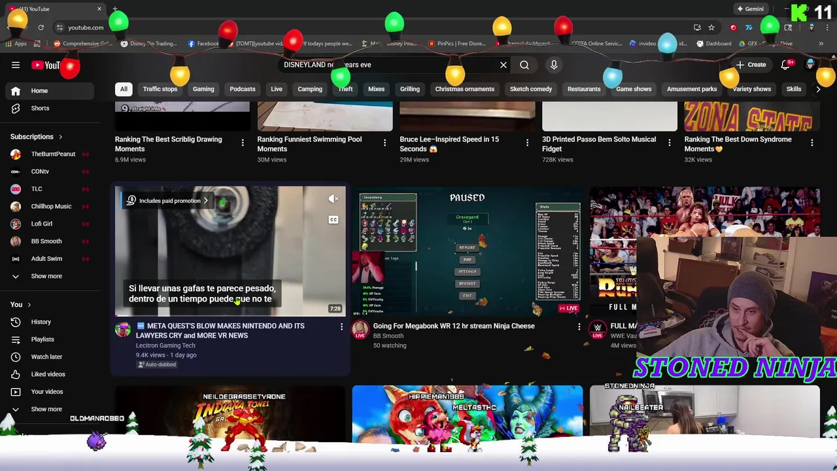Screen dimensions: 837x471
Task: Select the Sketch comedy chip
Action: [x=531, y=89]
